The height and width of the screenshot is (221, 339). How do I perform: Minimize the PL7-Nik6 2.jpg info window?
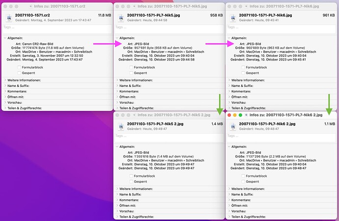point(235,115)
